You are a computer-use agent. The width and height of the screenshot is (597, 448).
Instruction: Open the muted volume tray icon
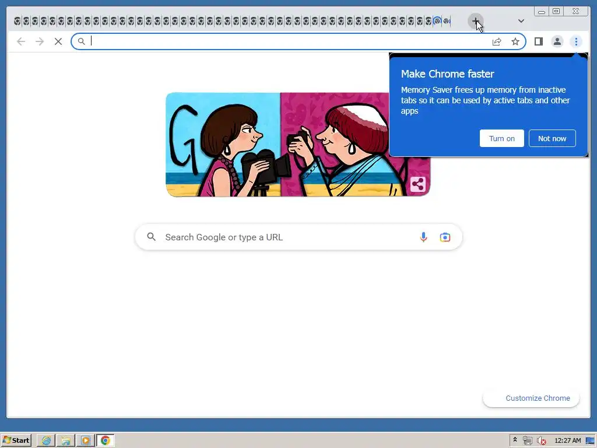tap(541, 440)
